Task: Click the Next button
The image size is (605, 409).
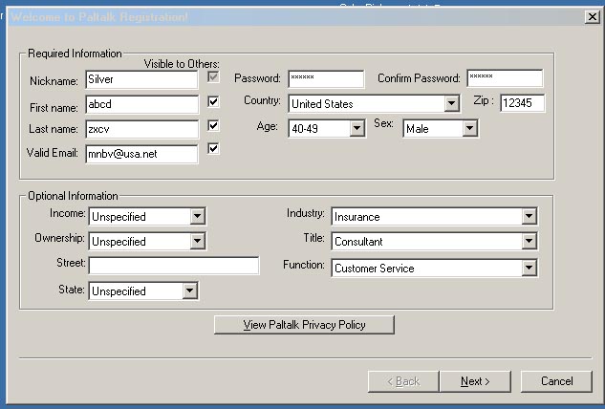Action: 475,381
